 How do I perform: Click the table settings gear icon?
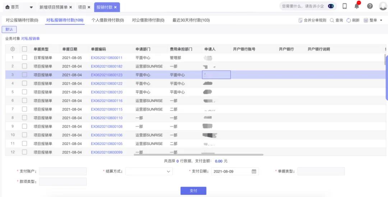[13, 49]
